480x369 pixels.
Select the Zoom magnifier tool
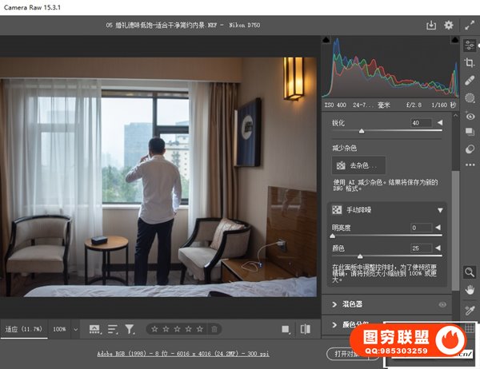(x=470, y=272)
